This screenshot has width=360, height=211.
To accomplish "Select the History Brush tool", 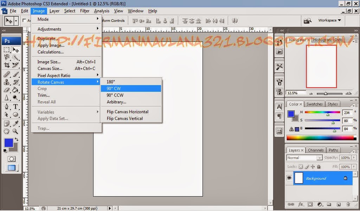I will pos(15,82).
